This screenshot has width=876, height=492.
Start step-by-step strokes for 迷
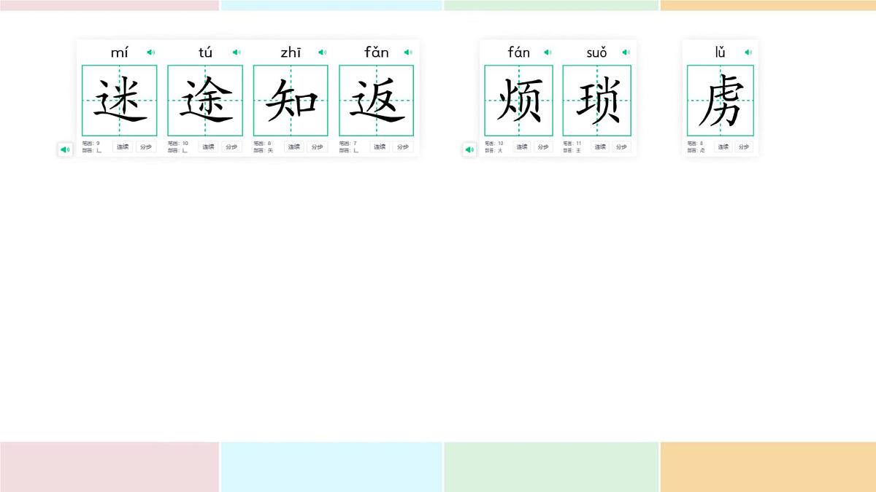pos(145,146)
